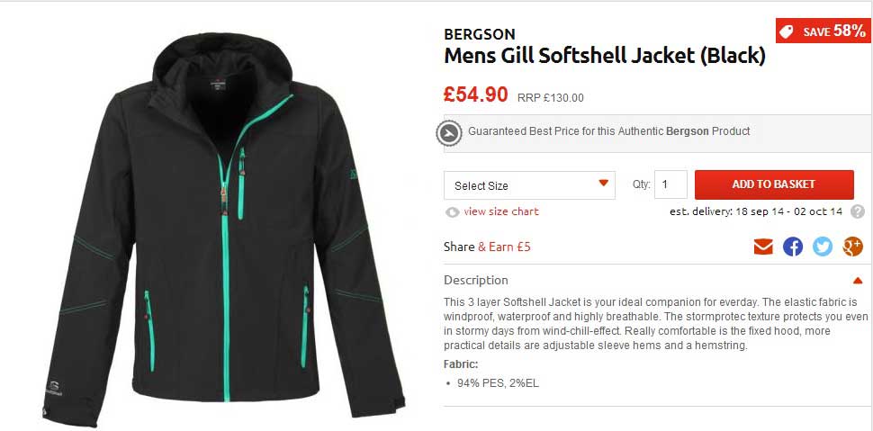873x431 pixels.
Task: Click the delivery estimate help question mark
Action: tap(858, 211)
